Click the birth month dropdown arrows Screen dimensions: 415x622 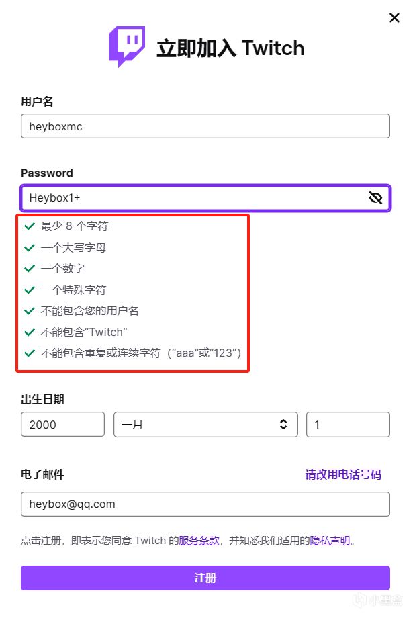click(x=283, y=425)
